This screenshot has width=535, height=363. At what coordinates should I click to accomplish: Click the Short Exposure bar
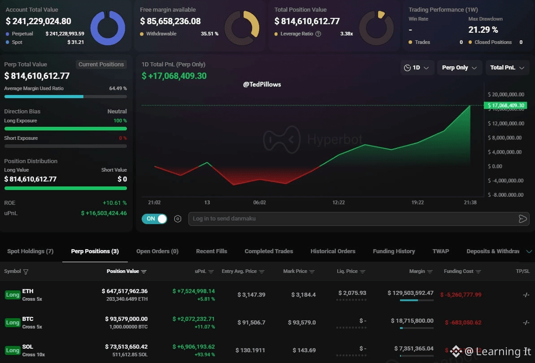tap(65, 146)
